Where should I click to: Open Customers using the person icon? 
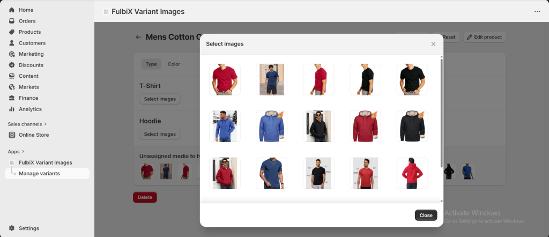12,43
